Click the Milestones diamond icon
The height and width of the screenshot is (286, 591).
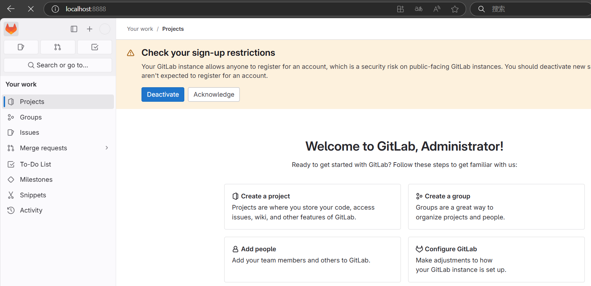click(11, 180)
